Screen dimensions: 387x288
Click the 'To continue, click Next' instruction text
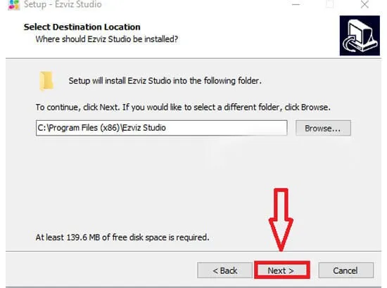[x=183, y=107]
